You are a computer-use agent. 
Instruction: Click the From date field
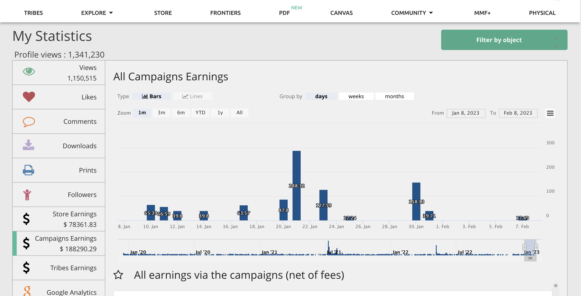466,113
